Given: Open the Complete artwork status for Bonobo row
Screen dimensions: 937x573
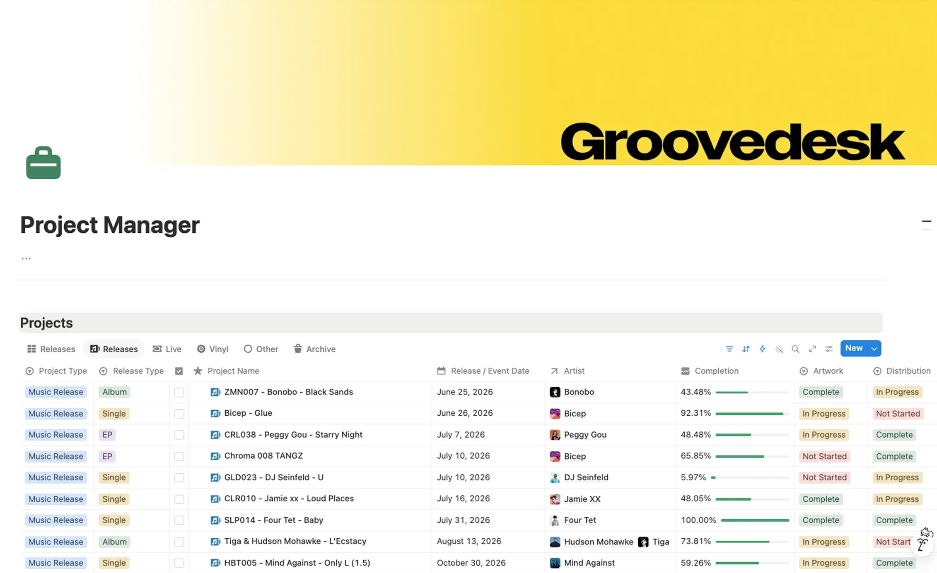Looking at the screenshot, I should coord(821,392).
